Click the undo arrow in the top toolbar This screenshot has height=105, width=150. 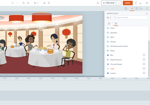(x=13, y=3)
